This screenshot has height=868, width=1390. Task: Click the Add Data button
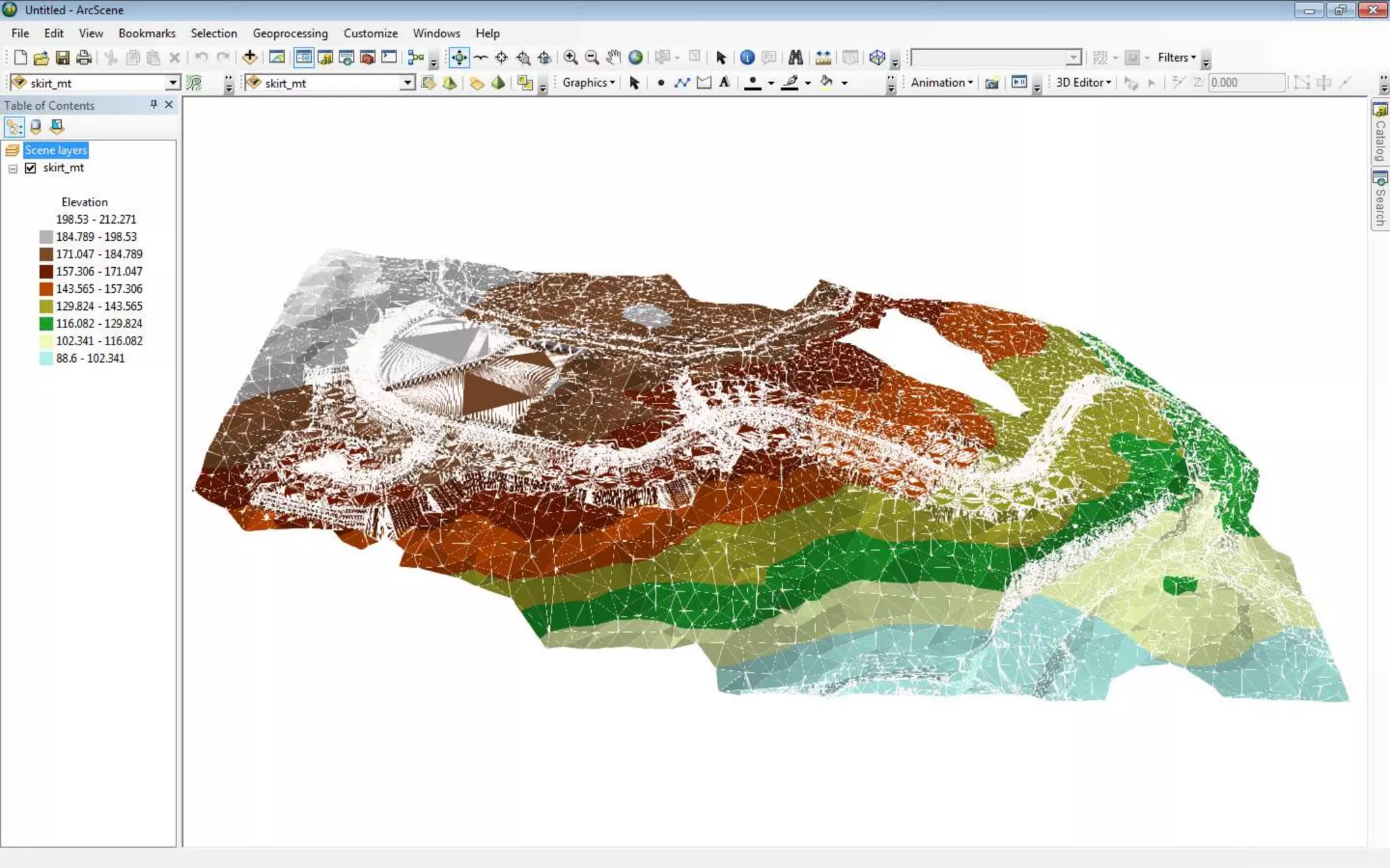(x=250, y=58)
